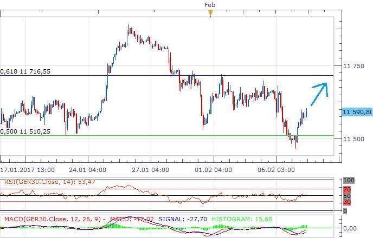Click the 27.01 04:00 time axis label
Viewport: 373px width, 238px height.
point(150,169)
